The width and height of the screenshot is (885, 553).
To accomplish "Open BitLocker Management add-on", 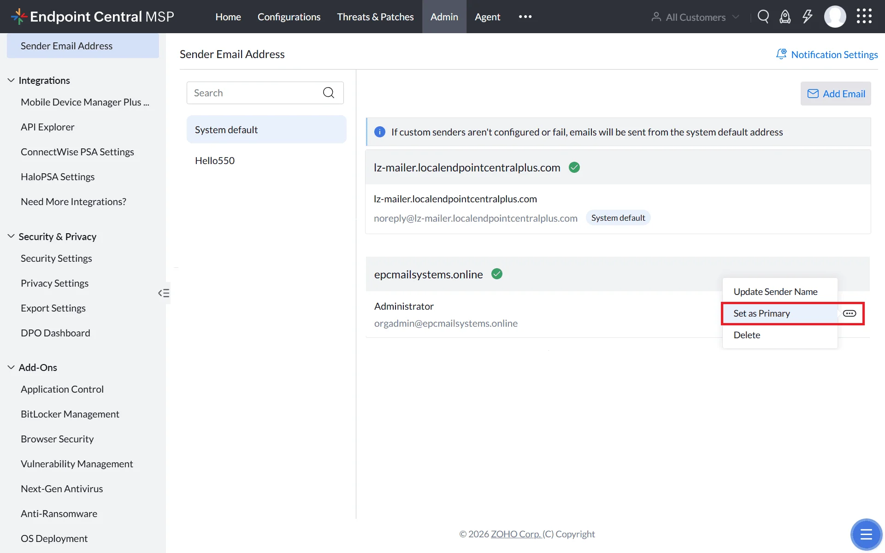I will pos(70,414).
